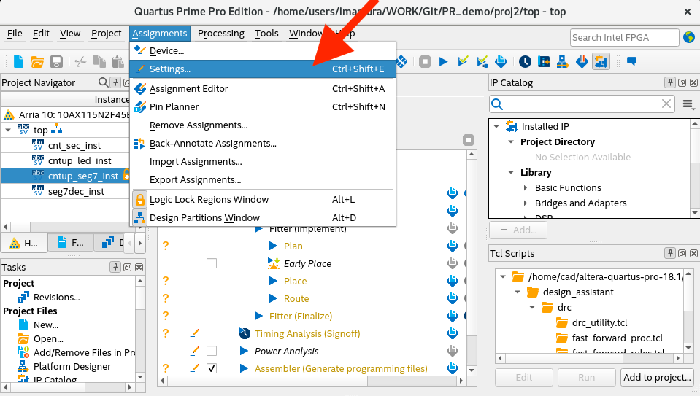Viewport: 700px width, 396px height.
Task: Click the report icon next to Route
Action: pyautogui.click(x=453, y=298)
